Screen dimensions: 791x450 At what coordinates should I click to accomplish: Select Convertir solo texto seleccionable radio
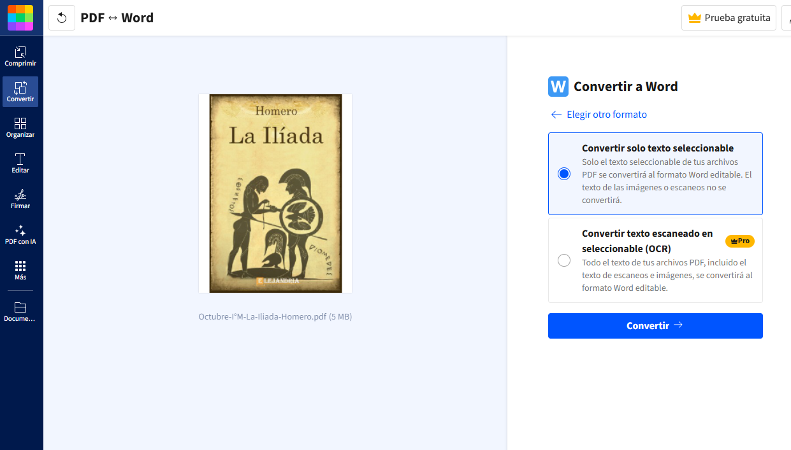[564, 174]
